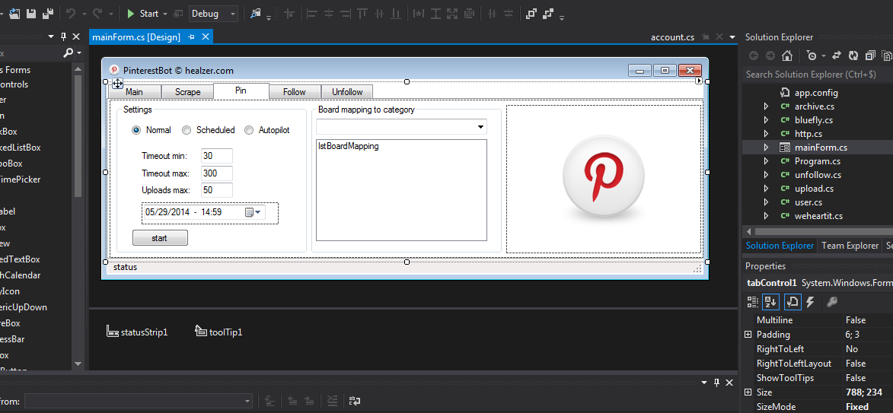Select the toolTip1 component
The width and height of the screenshot is (893, 413).
click(x=218, y=332)
